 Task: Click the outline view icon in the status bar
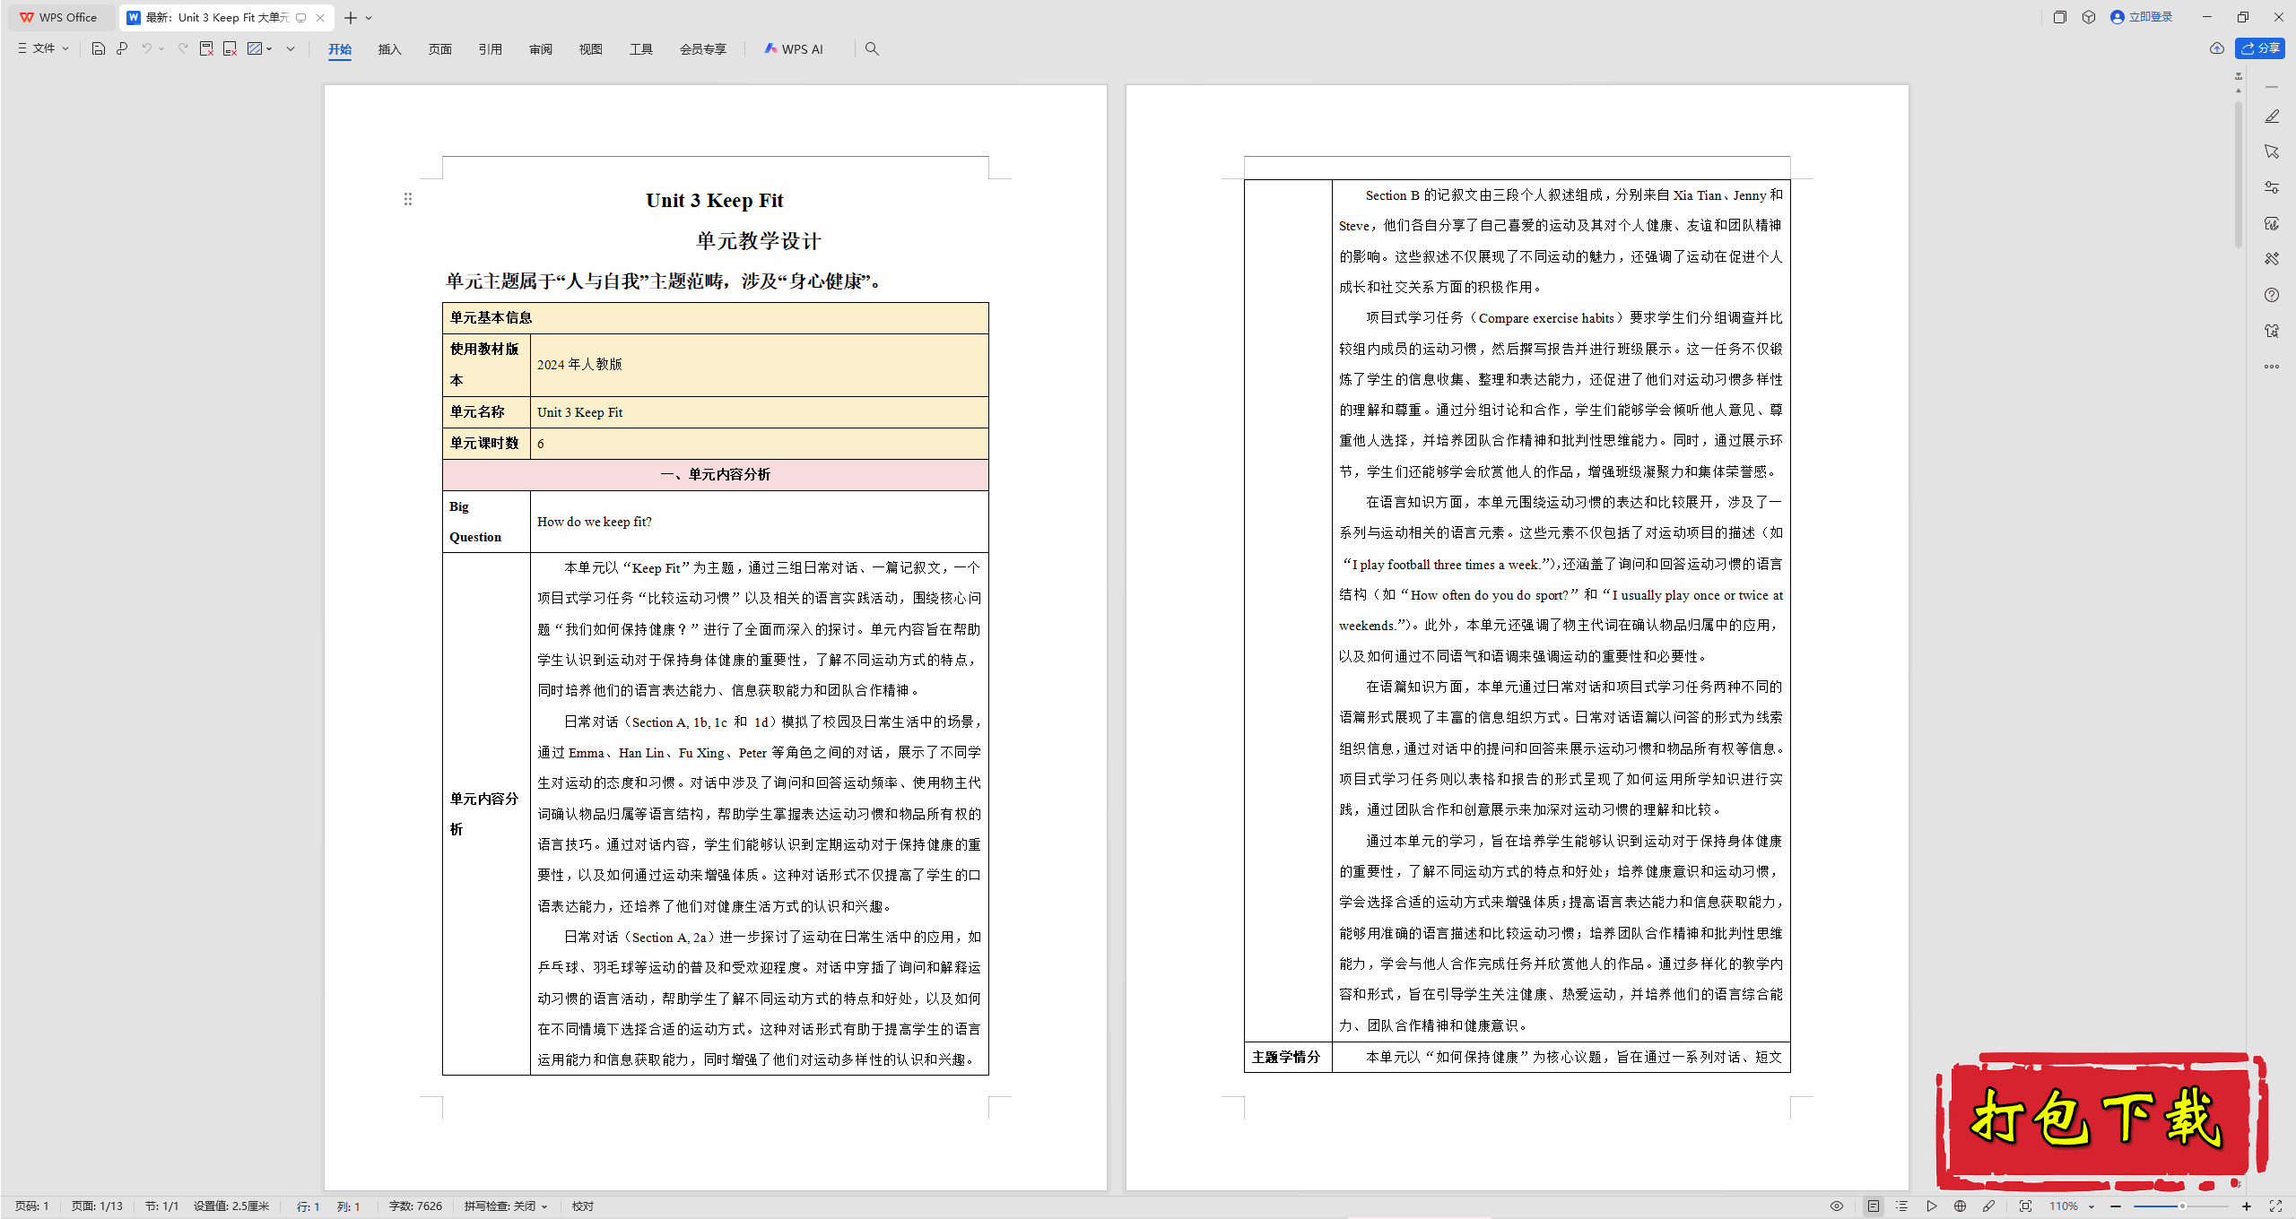pyautogui.click(x=1901, y=1206)
